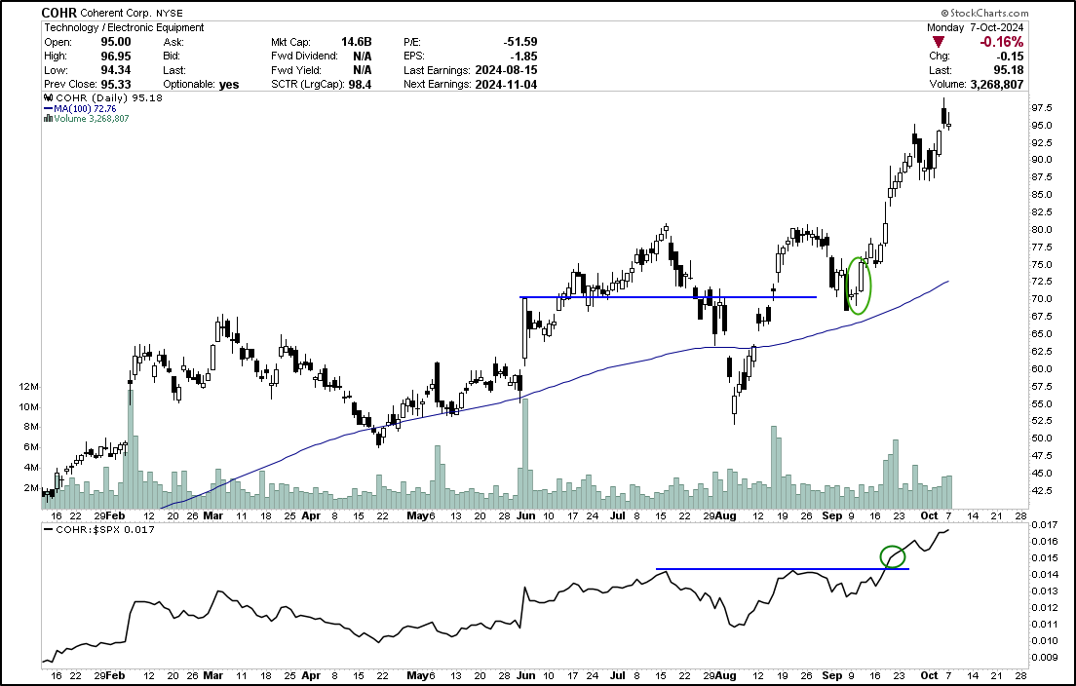Click the Optionable 'yes' value
The height and width of the screenshot is (686, 1076).
pyautogui.click(x=228, y=85)
